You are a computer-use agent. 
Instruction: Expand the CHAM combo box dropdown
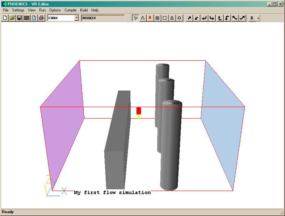tap(76, 18)
